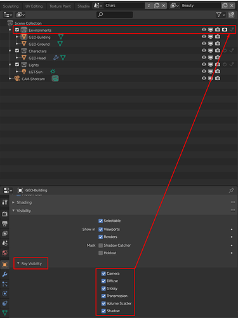
Task: Exclude the Lights collection via checkbox
Action: coord(17,64)
